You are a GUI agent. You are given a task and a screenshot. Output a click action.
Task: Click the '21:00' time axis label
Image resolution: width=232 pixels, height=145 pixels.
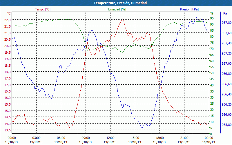pyautogui.click(x=184, y=138)
